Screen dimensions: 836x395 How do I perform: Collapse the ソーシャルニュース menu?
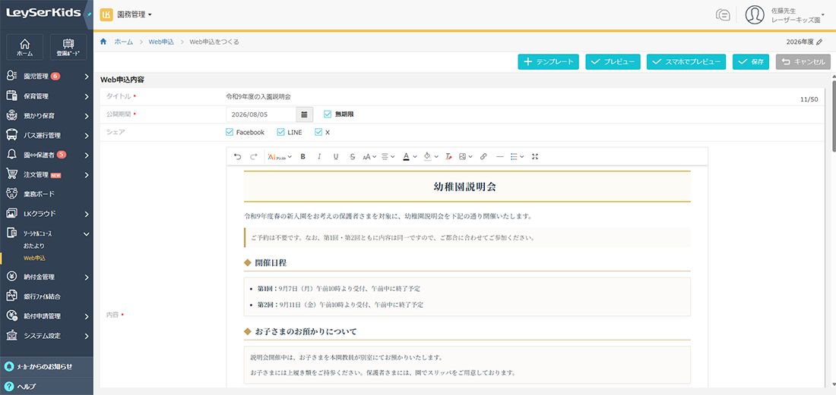46,234
